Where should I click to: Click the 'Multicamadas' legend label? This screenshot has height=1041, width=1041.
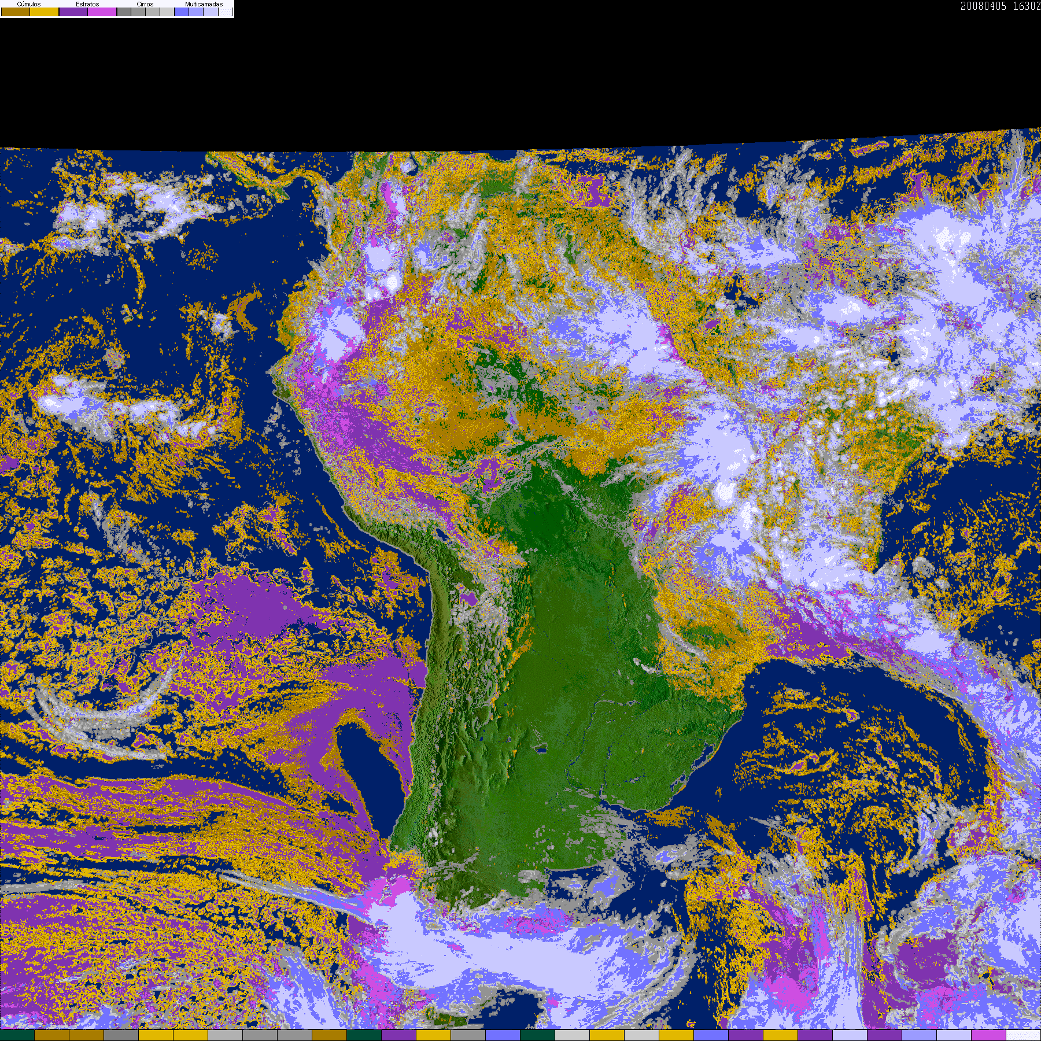pos(204,4)
